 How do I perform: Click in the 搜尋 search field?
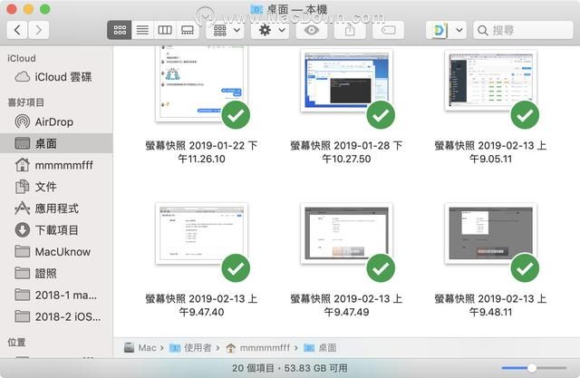click(523, 30)
